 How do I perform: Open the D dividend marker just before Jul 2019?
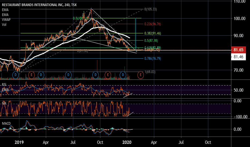coord(68,75)
